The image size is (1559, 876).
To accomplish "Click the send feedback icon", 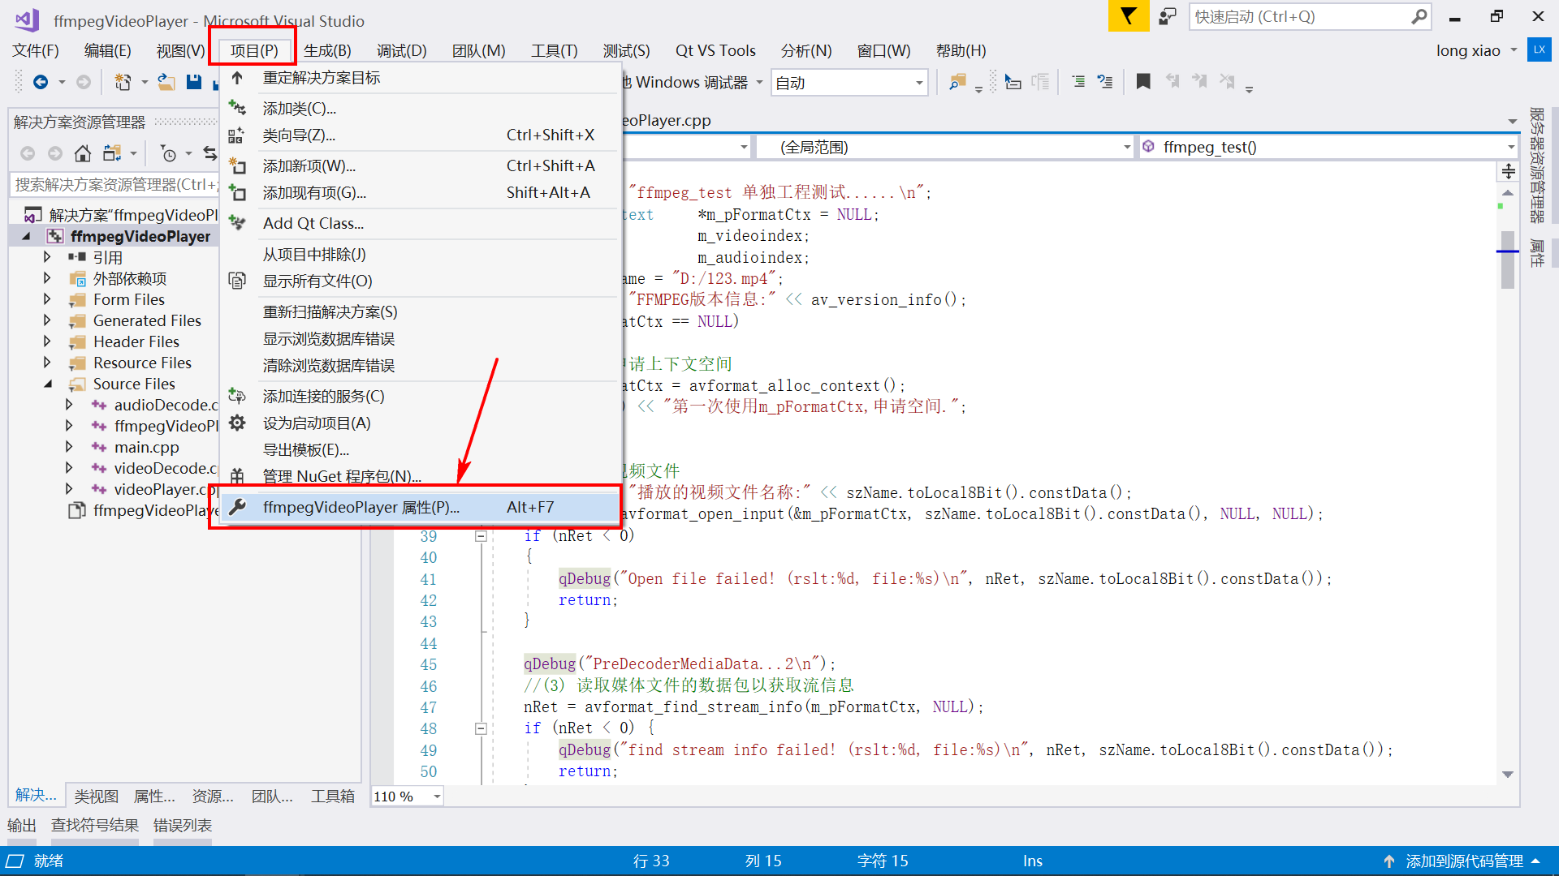I will (x=1168, y=16).
